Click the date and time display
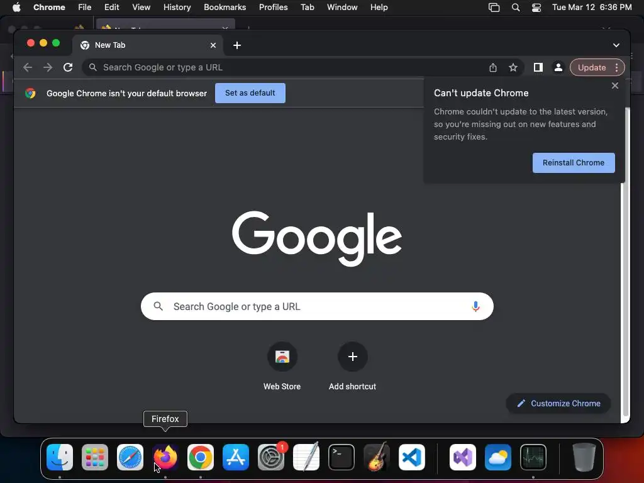 591,7
